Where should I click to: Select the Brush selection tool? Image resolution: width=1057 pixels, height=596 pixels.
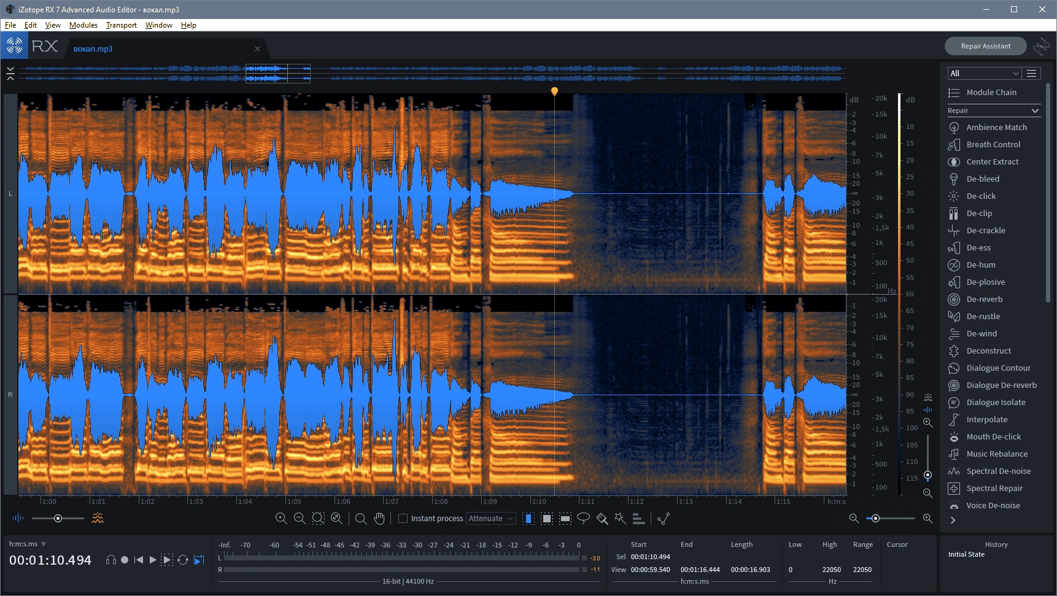pyautogui.click(x=602, y=519)
